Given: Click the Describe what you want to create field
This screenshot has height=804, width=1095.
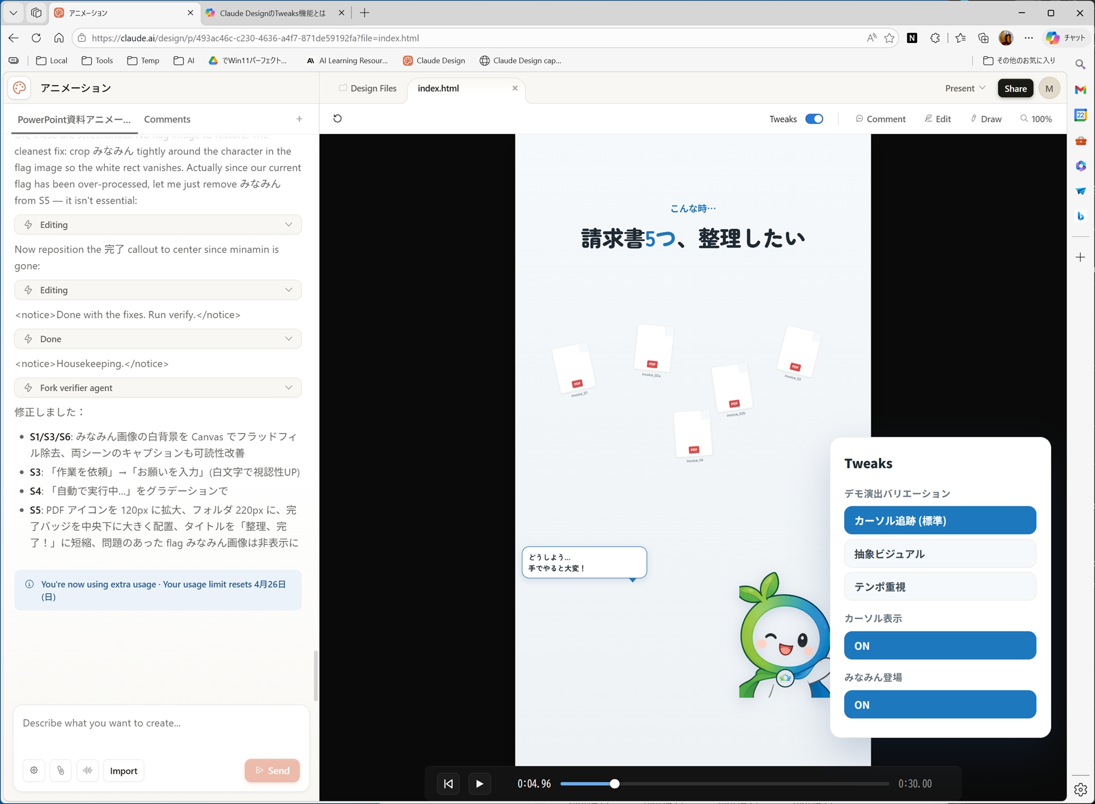Looking at the screenshot, I should tap(160, 722).
